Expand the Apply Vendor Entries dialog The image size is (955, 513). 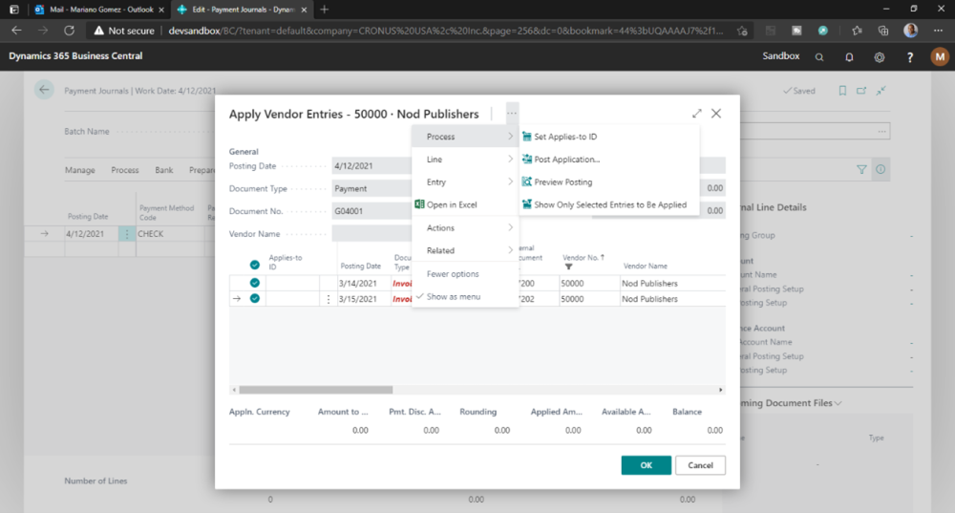point(697,114)
